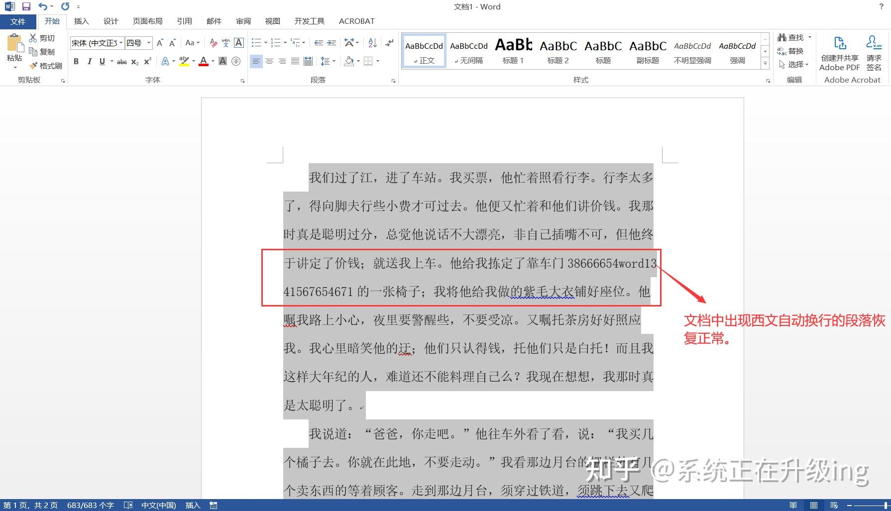Open the 宋体 font name dropdown
The image size is (891, 511).
coord(120,43)
